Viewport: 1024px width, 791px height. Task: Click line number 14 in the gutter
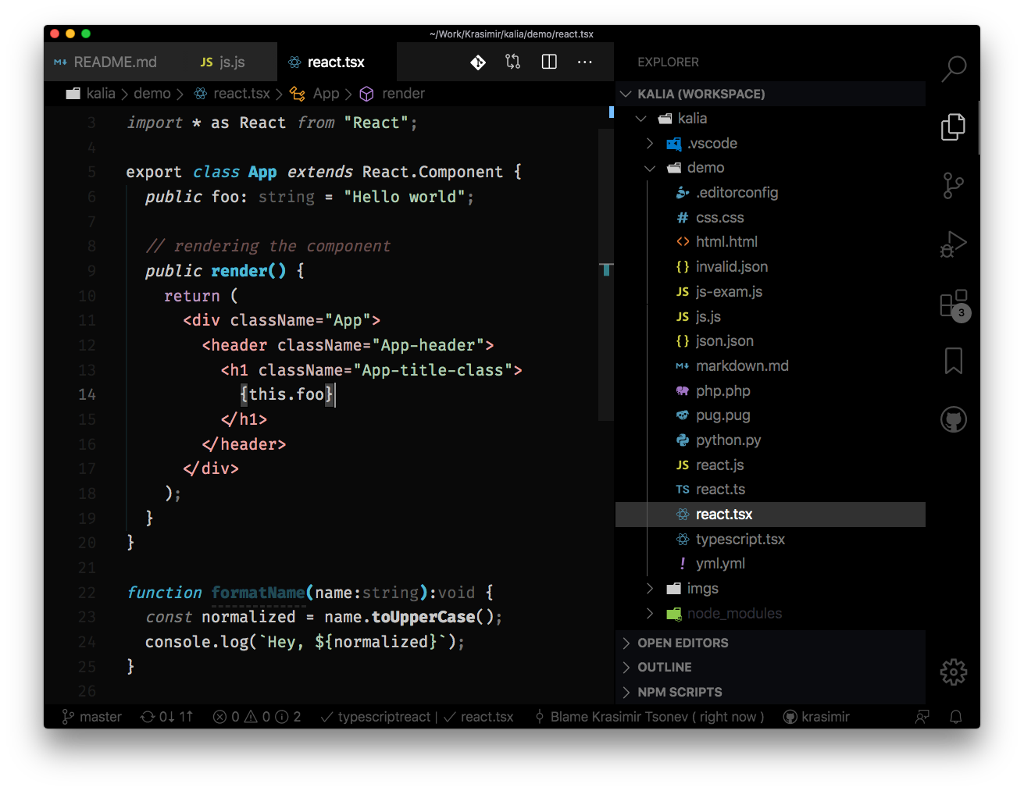(87, 395)
